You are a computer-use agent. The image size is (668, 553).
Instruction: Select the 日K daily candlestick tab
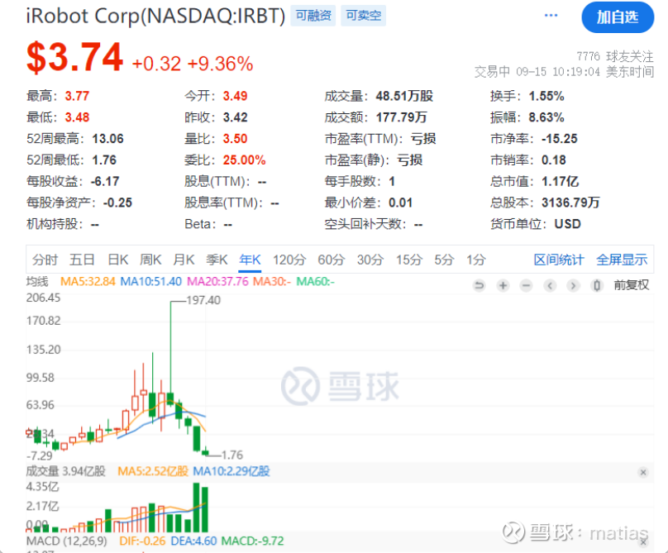coord(117,260)
